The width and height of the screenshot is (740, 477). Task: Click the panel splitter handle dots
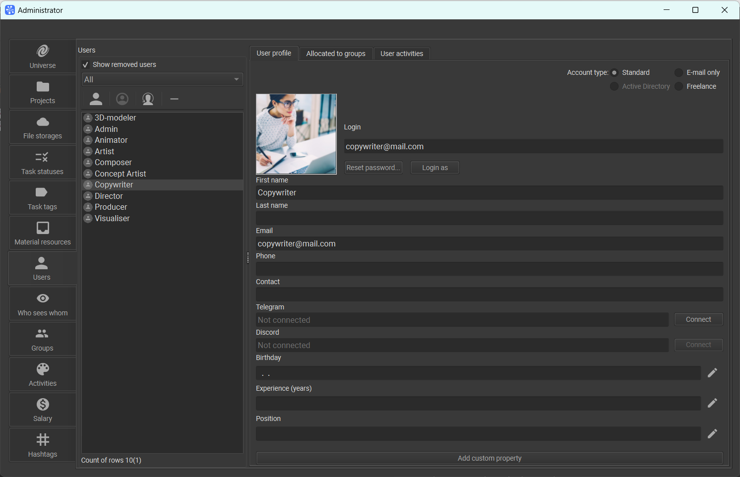click(x=247, y=257)
